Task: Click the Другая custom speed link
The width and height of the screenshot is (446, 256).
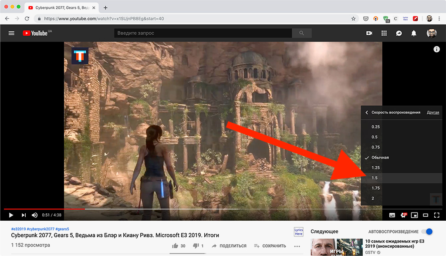Action: pyautogui.click(x=433, y=112)
